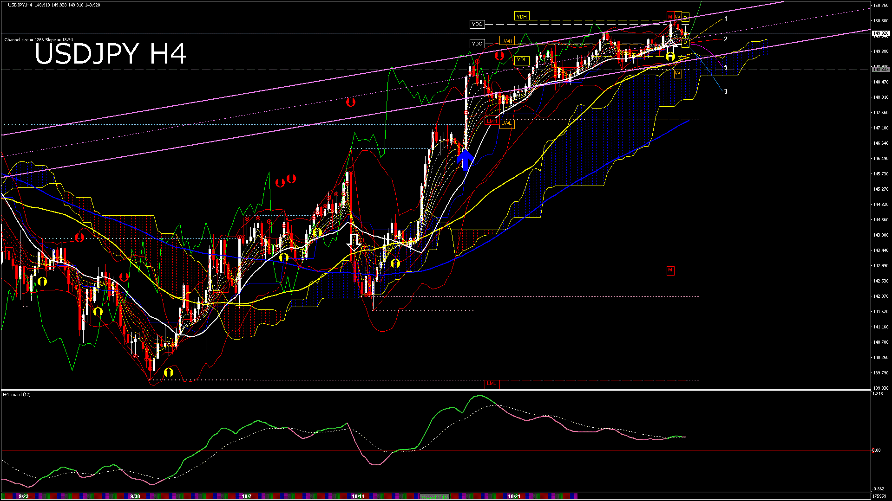Click the large USDJPY H4 title text

pos(111,54)
